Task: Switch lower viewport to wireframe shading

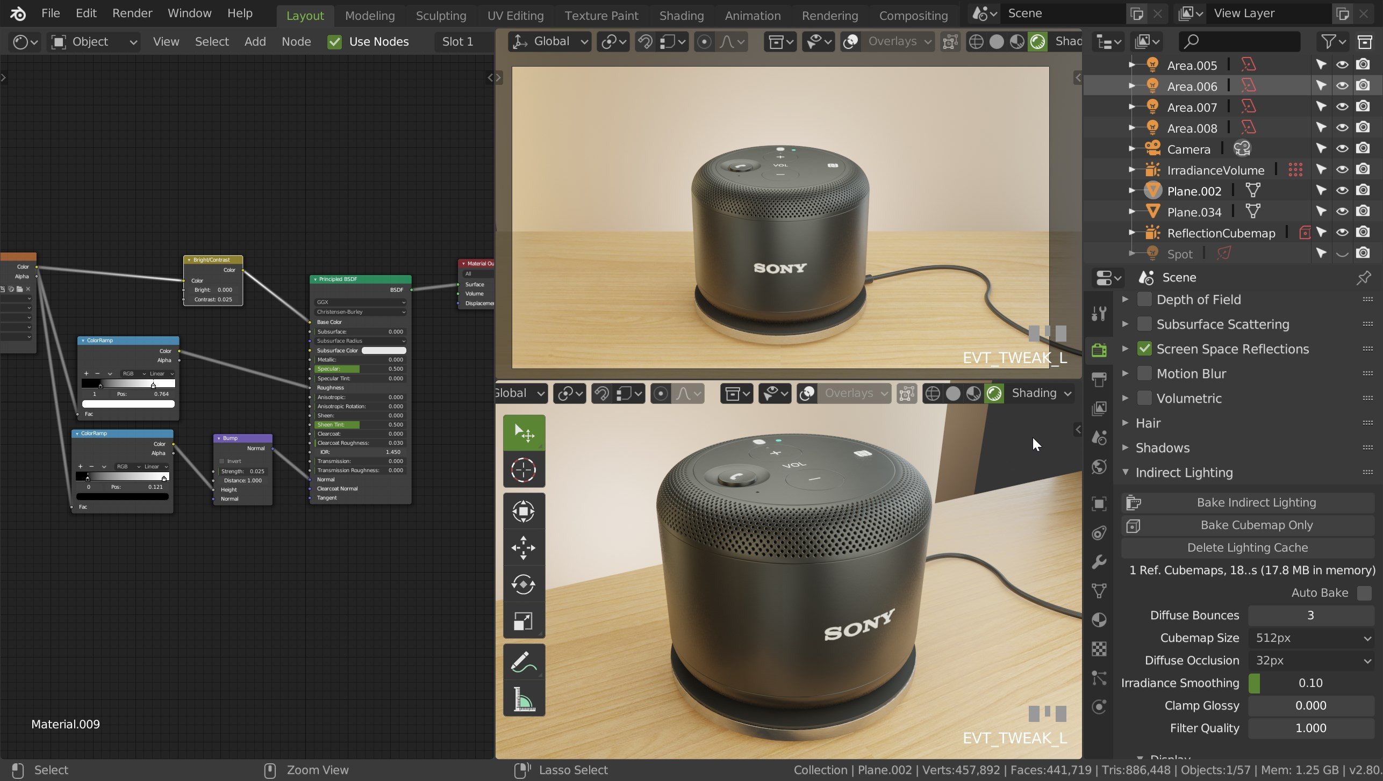Action: tap(933, 393)
